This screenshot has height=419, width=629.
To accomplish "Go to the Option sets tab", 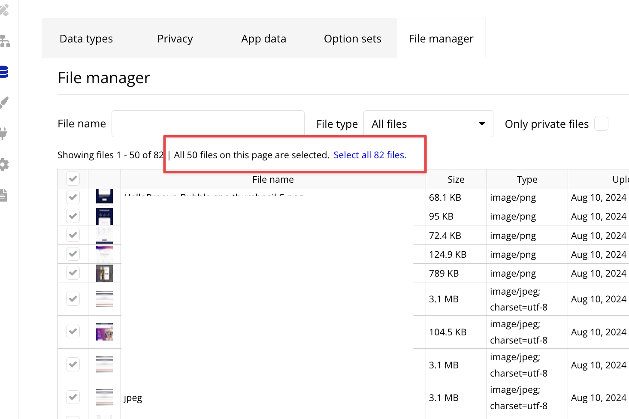I will click(352, 39).
